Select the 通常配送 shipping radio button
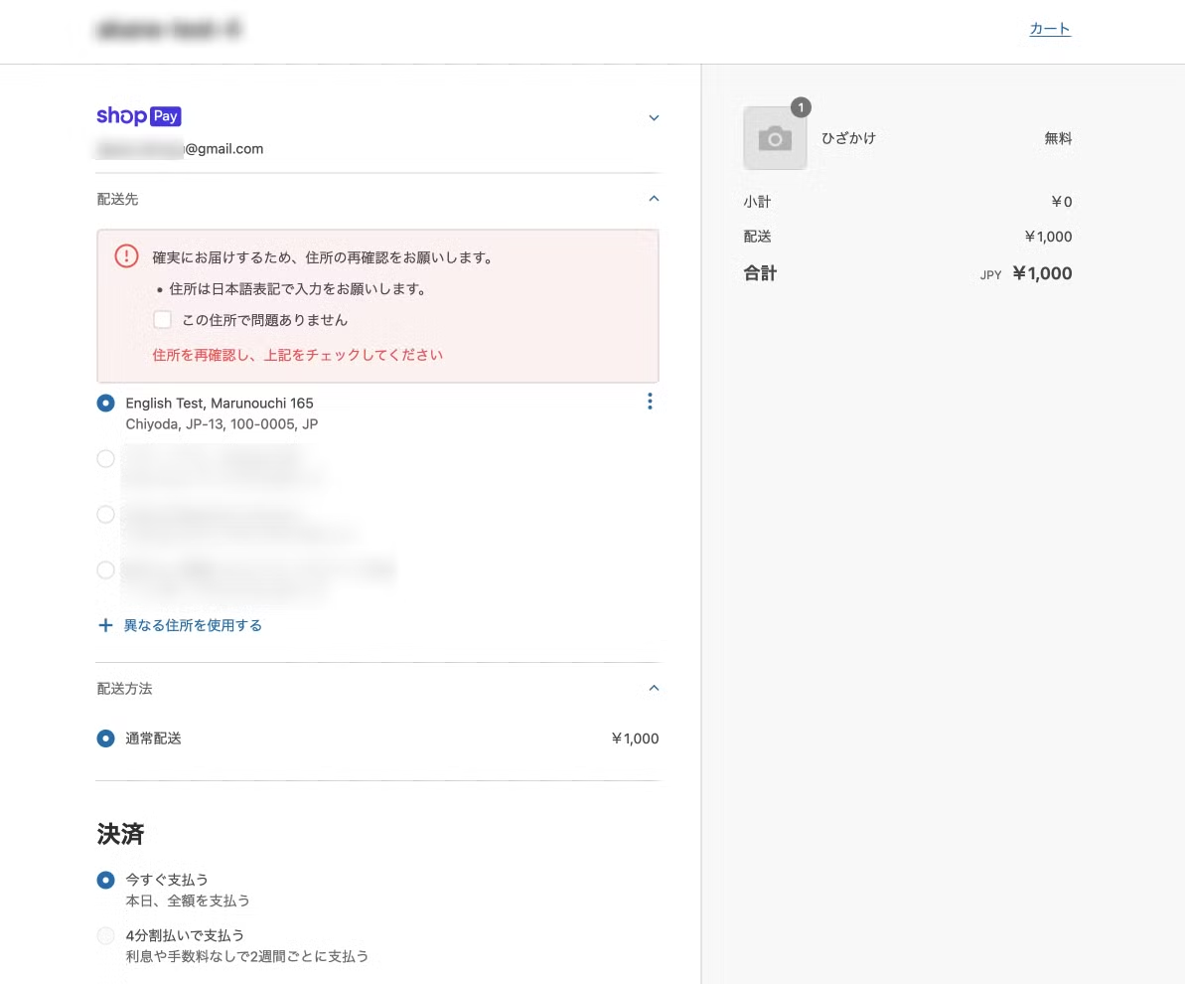The height and width of the screenshot is (984, 1185). coord(106,738)
